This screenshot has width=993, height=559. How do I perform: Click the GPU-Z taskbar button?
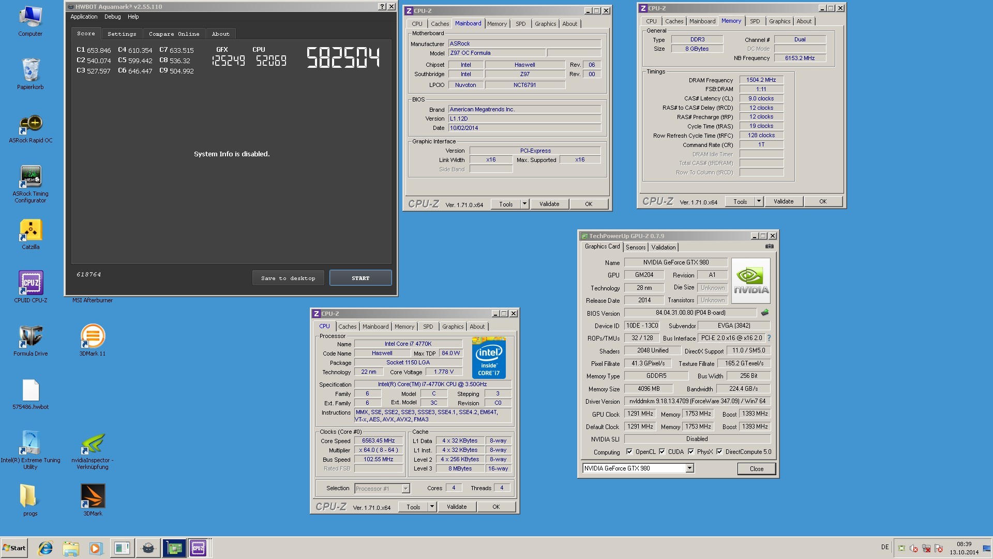pyautogui.click(x=174, y=548)
